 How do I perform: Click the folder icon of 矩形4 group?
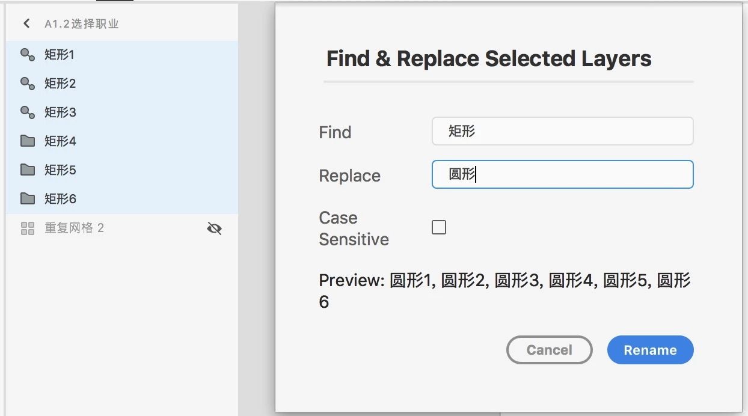click(x=28, y=141)
